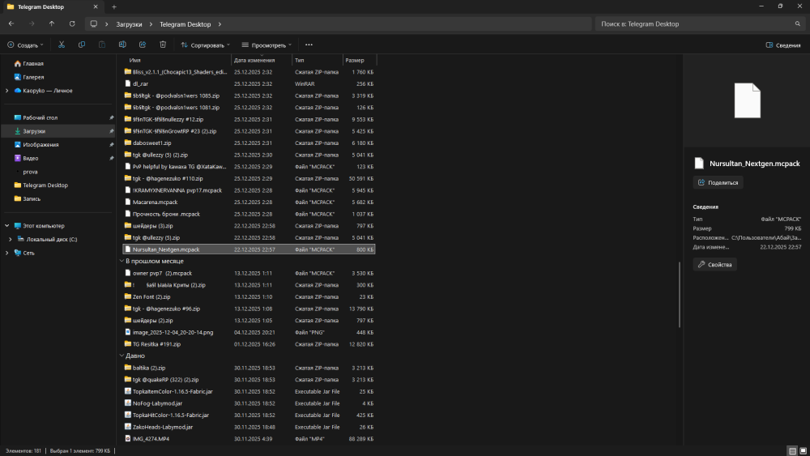The height and width of the screenshot is (456, 810).
Task: Collapse the 'В прошлом месяце' group
Action: click(122, 262)
